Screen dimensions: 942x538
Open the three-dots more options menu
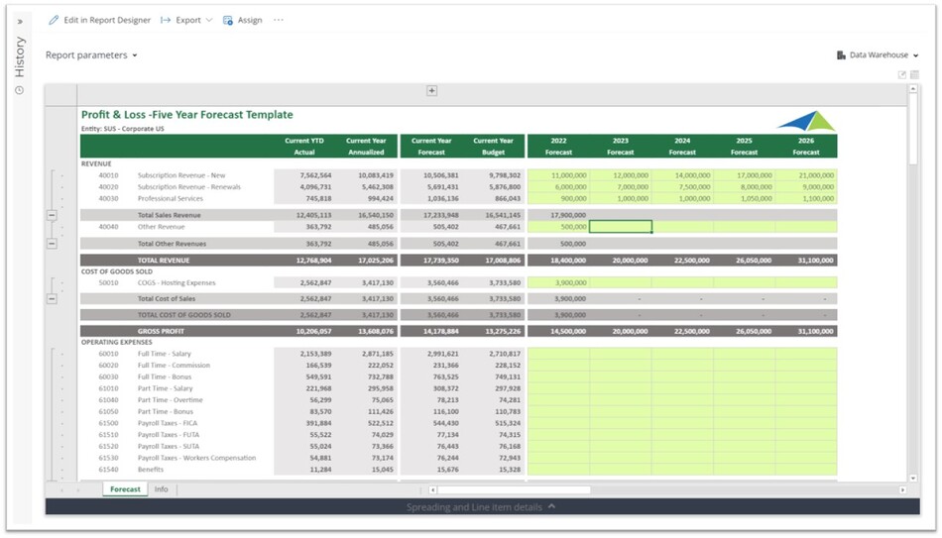279,20
